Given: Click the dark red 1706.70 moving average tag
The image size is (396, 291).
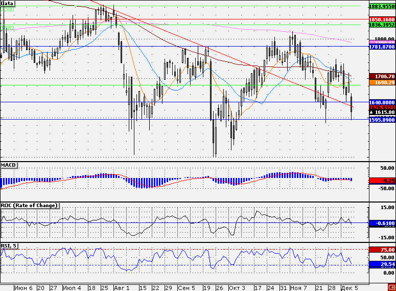Looking at the screenshot, I should [382, 76].
